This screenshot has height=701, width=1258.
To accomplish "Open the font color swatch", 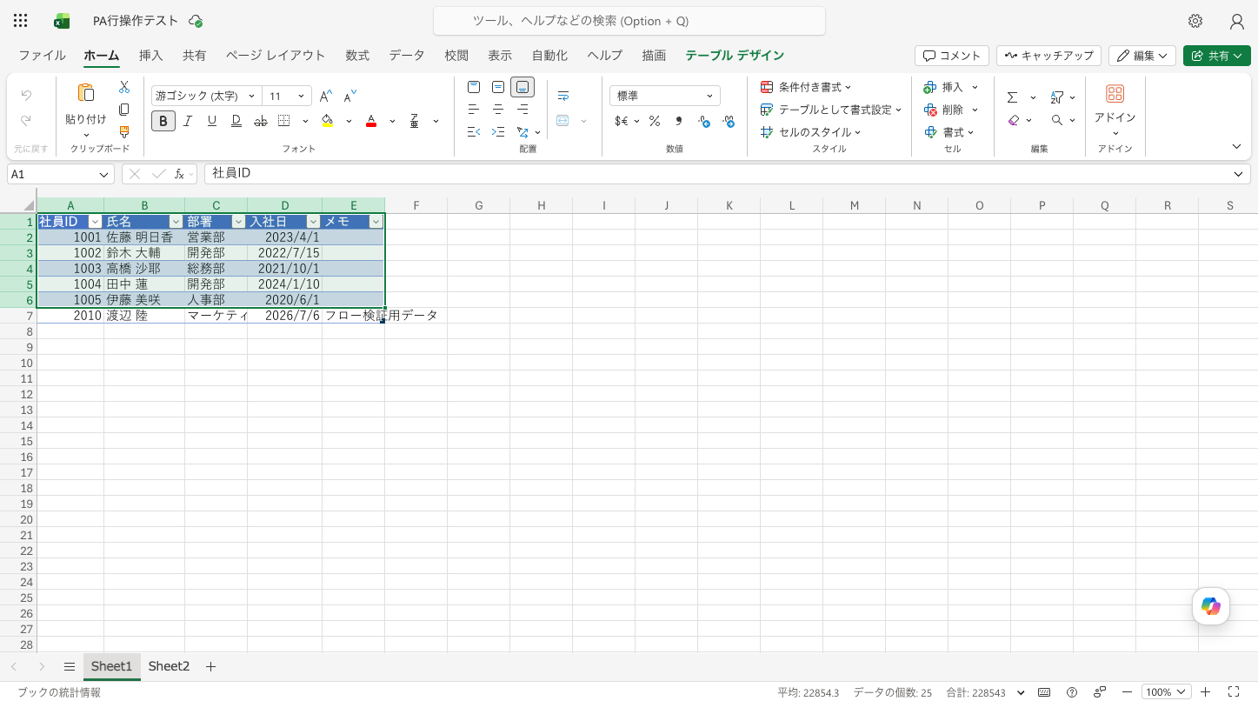I will tap(371, 121).
